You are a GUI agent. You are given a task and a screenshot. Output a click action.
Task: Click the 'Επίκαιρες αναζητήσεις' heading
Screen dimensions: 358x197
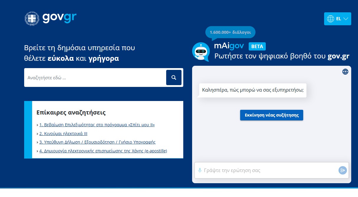pos(71,112)
